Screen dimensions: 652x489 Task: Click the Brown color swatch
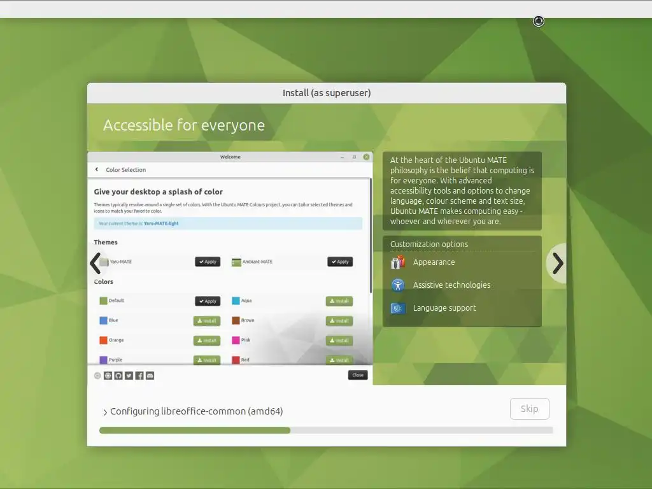[x=236, y=321]
